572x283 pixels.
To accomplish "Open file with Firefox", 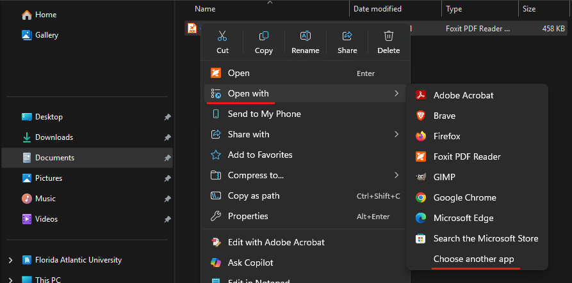I will [x=446, y=136].
